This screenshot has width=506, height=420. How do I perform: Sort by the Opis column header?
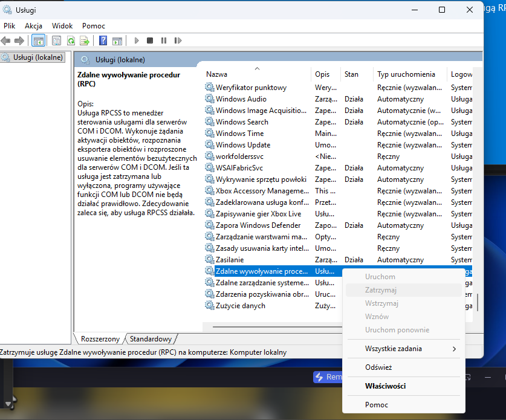[x=326, y=74]
